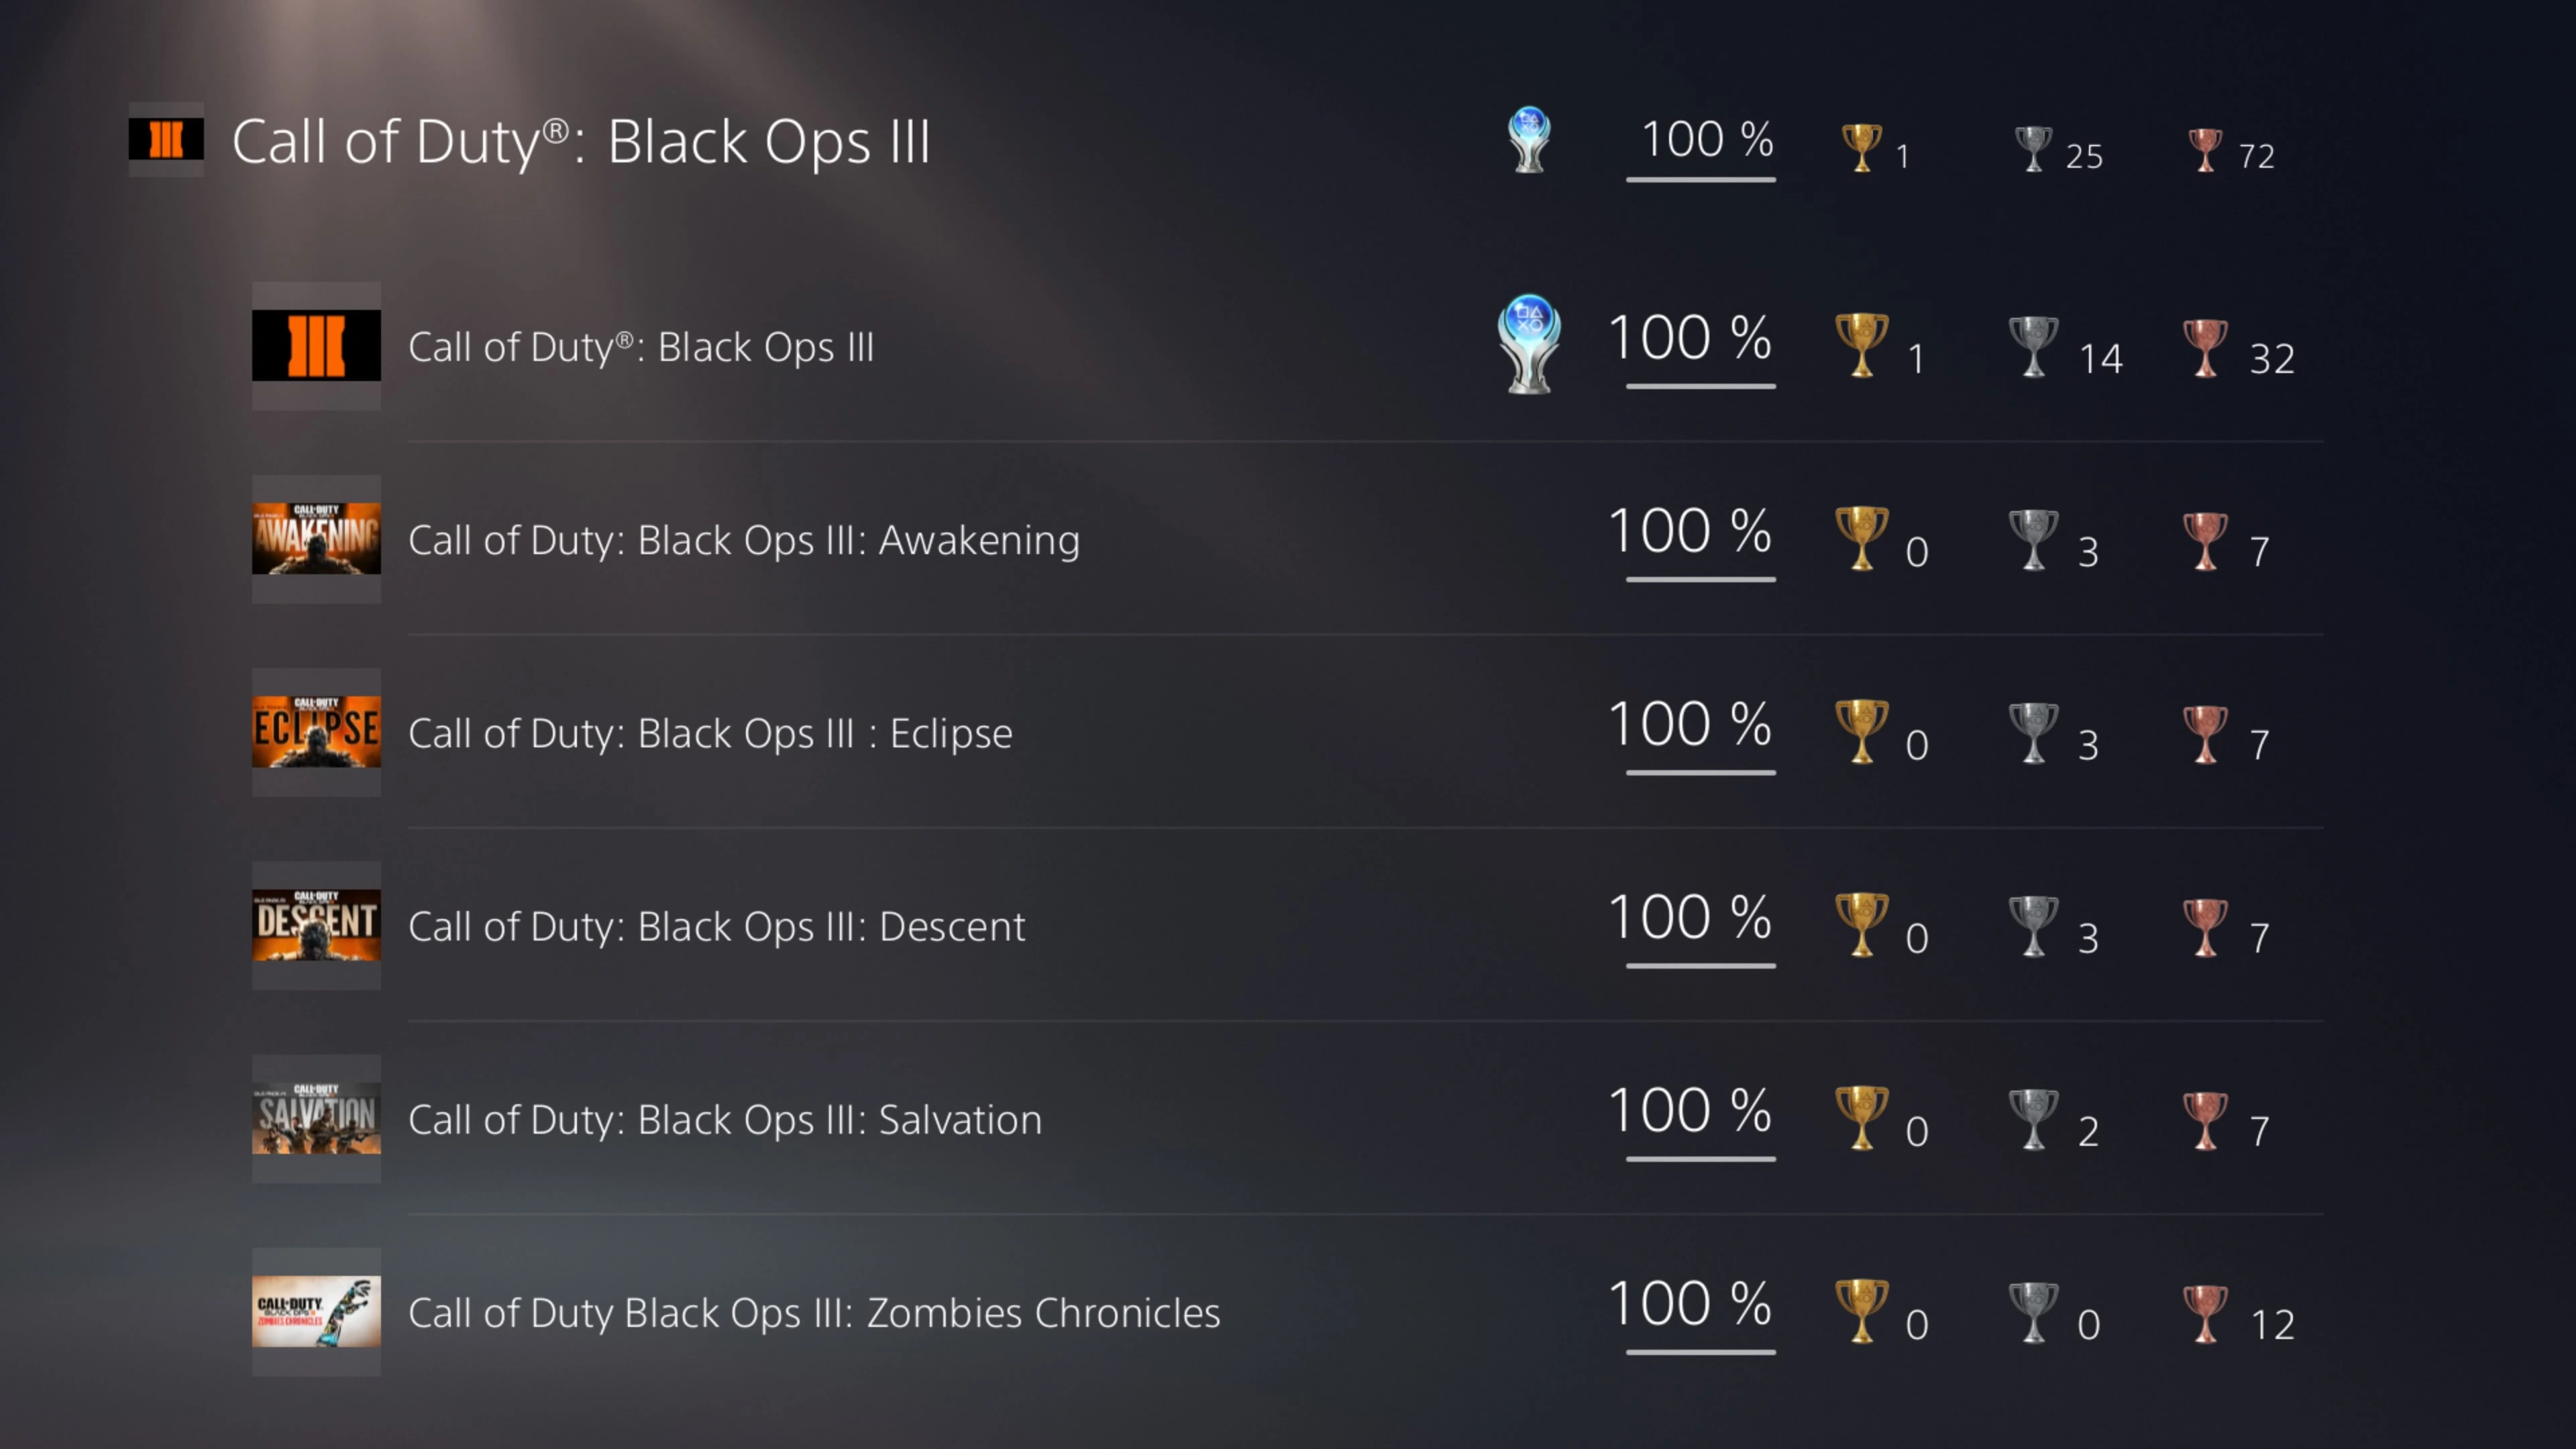Select the Eclipse DLC cover thumbnail
This screenshot has height=1449, width=2576.
click(316, 732)
